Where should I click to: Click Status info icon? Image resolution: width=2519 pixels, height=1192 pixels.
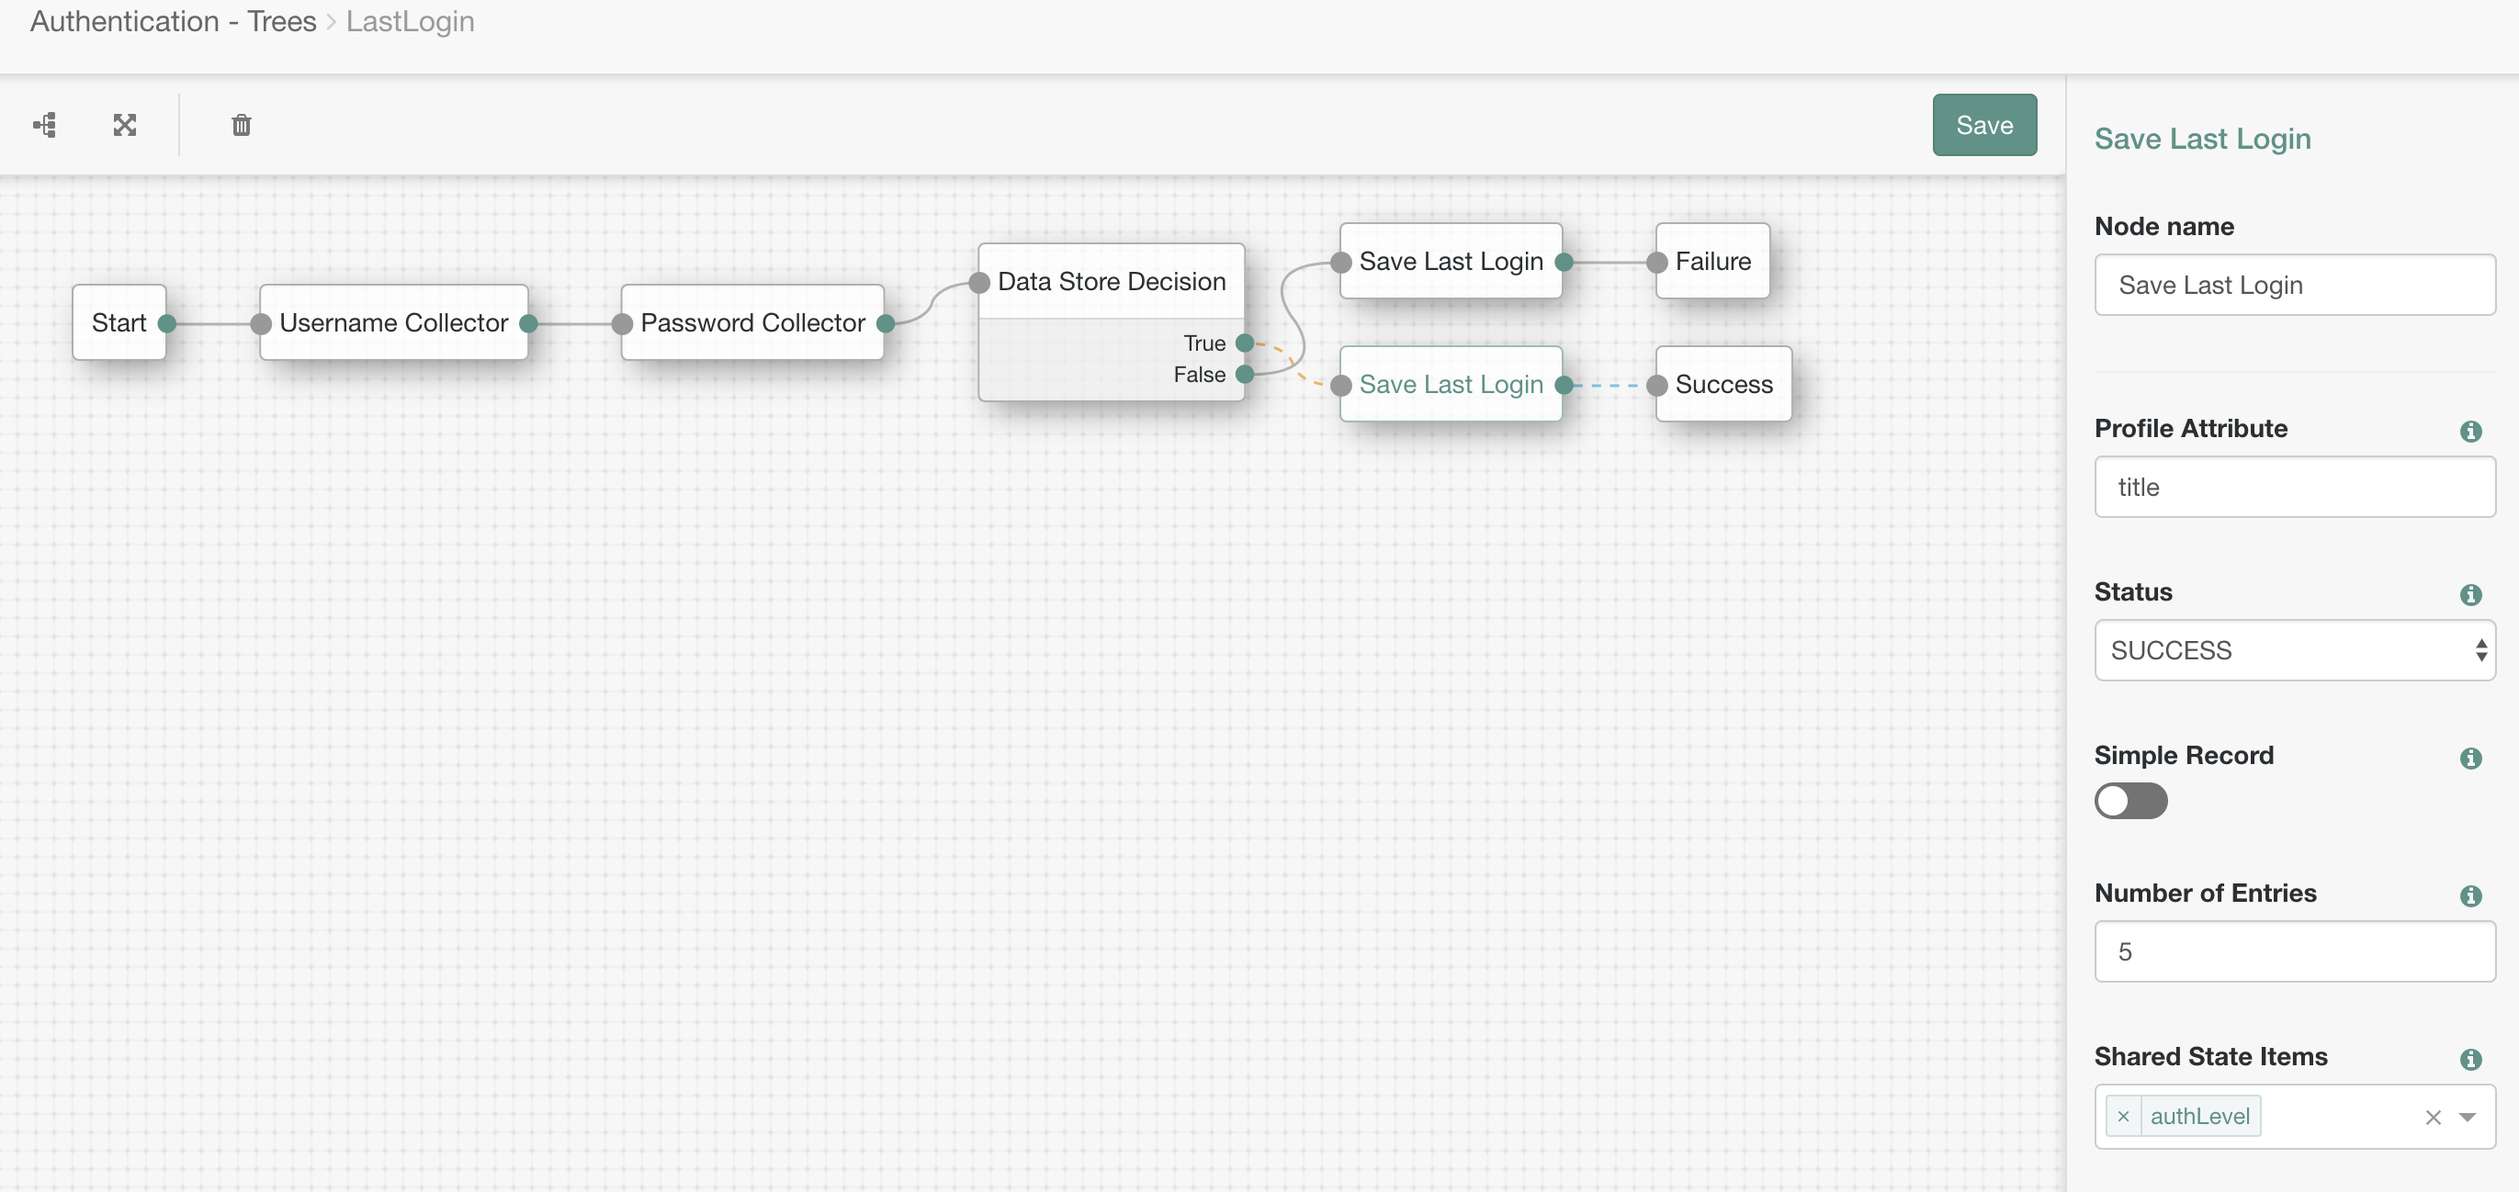tap(2470, 594)
